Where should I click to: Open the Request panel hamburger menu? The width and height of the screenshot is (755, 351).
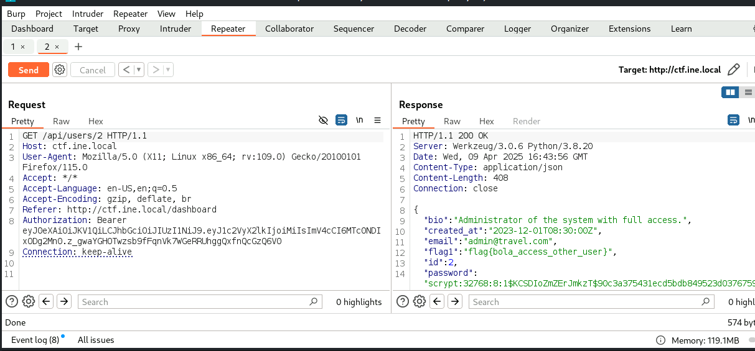pos(377,121)
